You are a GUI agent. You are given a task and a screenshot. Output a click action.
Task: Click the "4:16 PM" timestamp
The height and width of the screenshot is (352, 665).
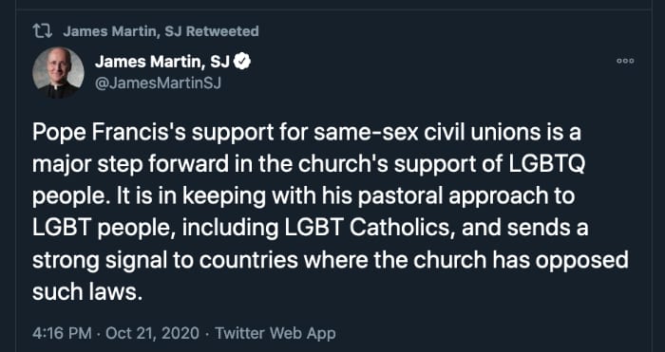coord(62,333)
